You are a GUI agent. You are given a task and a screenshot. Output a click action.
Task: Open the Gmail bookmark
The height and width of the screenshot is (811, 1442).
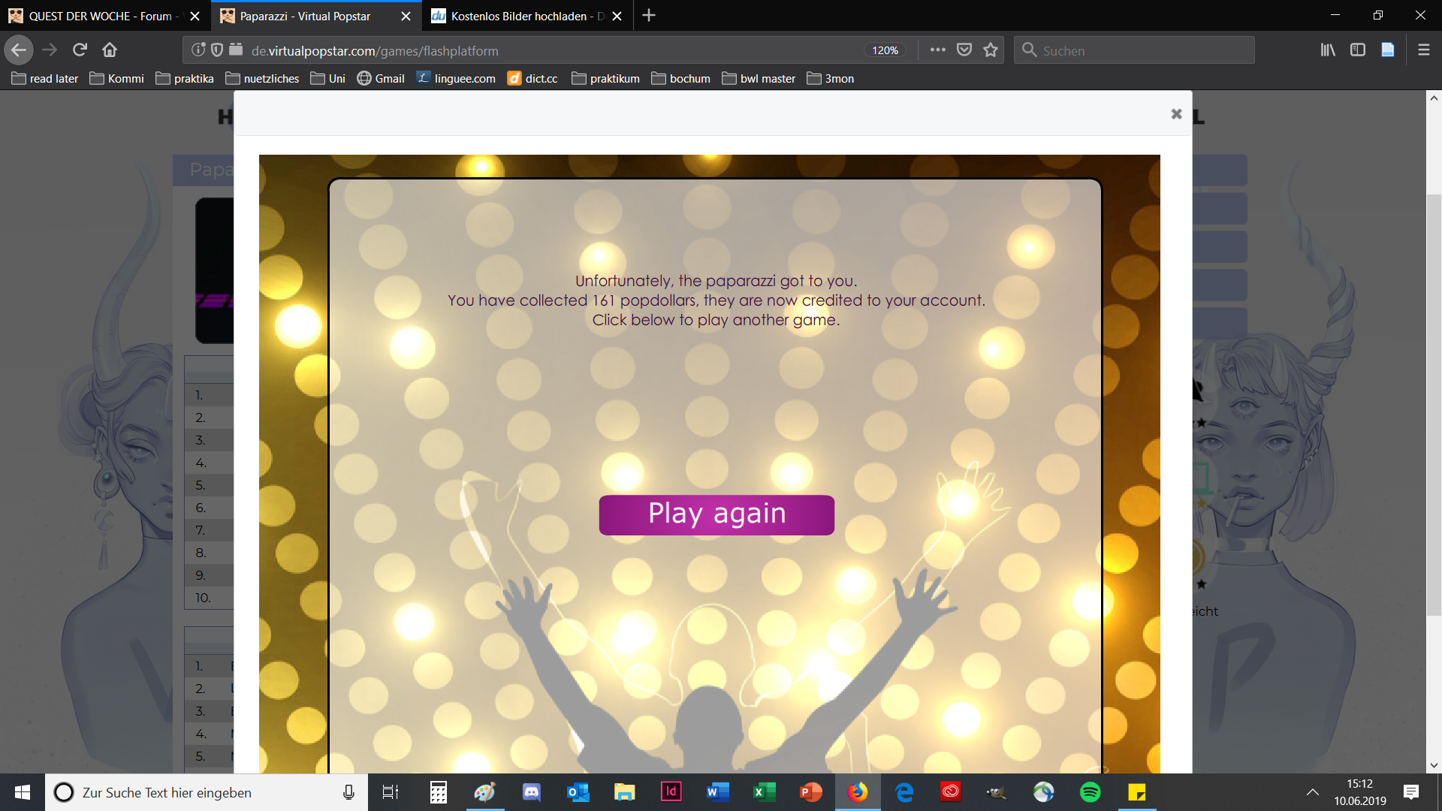[381, 79]
